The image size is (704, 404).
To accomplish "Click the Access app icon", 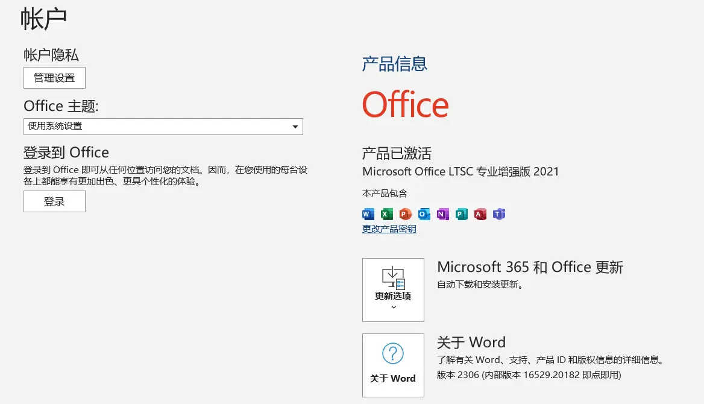I will [x=480, y=214].
